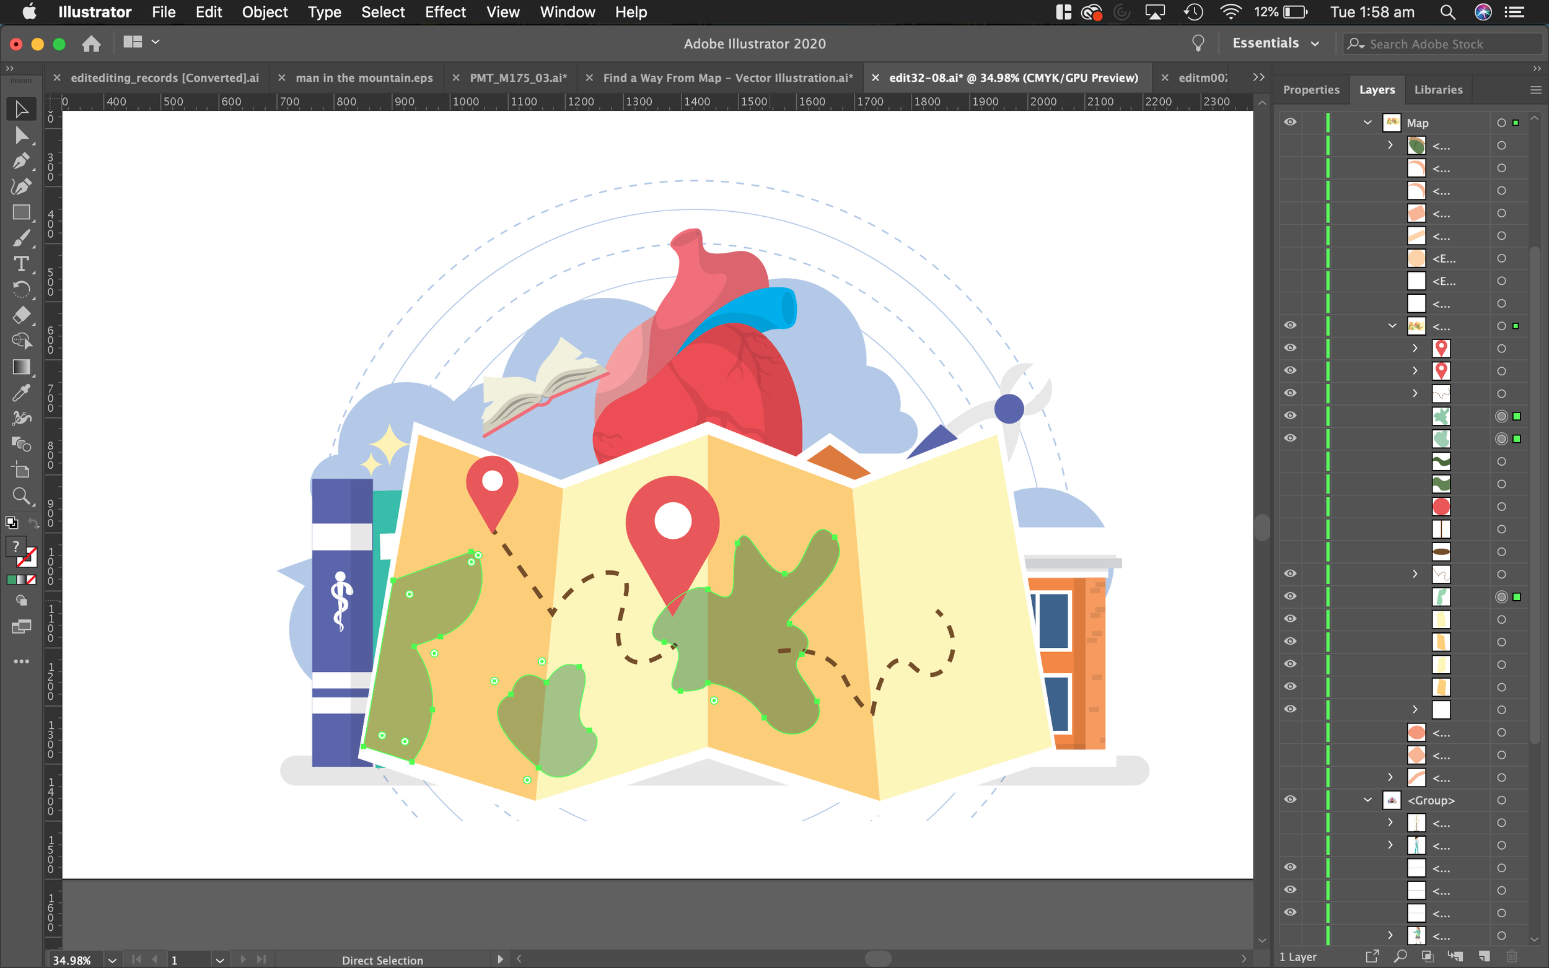This screenshot has width=1549, height=968.
Task: Activate the Zoom tool
Action: 21,495
